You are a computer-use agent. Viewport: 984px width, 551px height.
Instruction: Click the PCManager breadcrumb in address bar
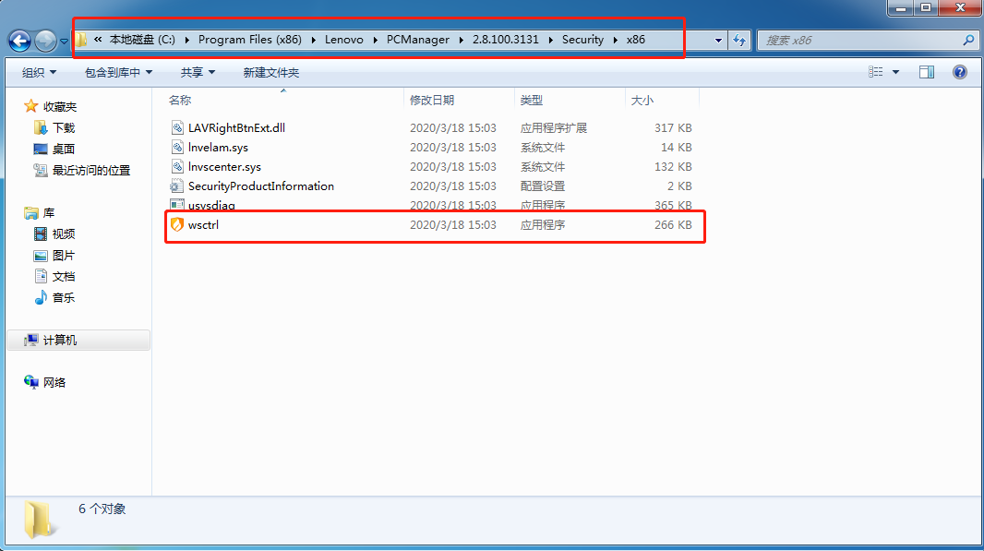[418, 40]
